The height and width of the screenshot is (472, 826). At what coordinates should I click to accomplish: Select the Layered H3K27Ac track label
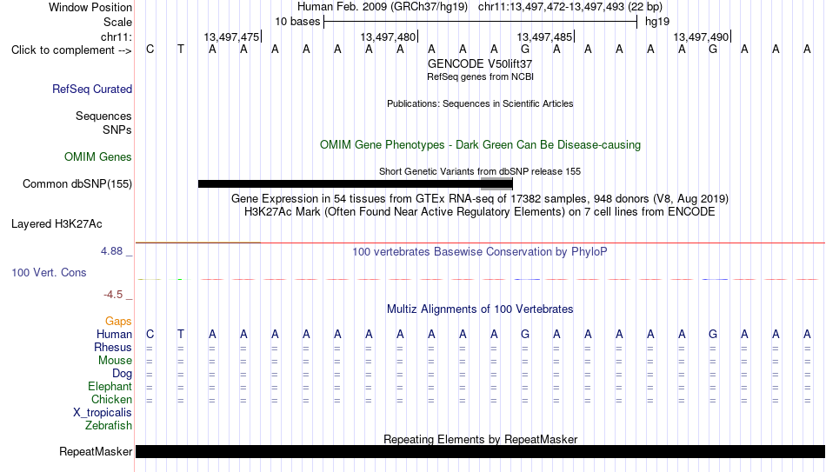[57, 224]
